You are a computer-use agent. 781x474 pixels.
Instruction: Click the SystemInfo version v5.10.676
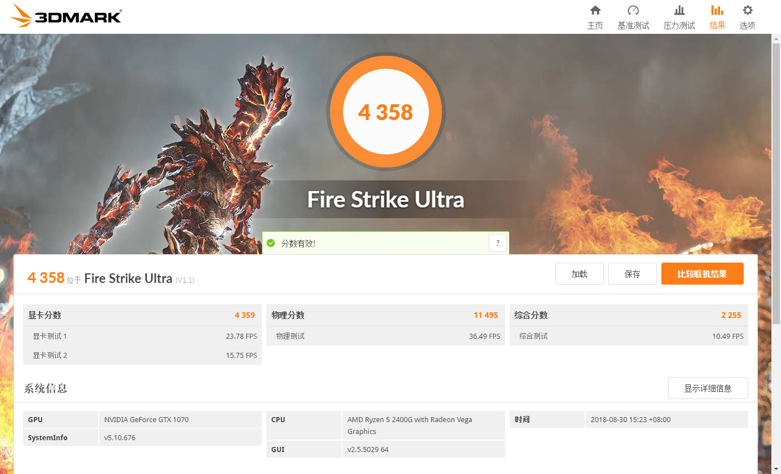[181, 437]
